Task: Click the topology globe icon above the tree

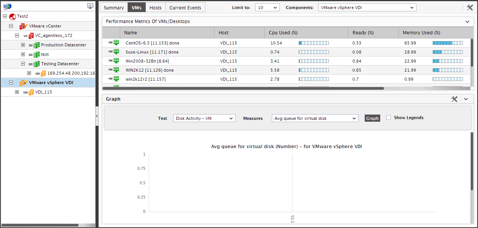Action: tap(7, 6)
